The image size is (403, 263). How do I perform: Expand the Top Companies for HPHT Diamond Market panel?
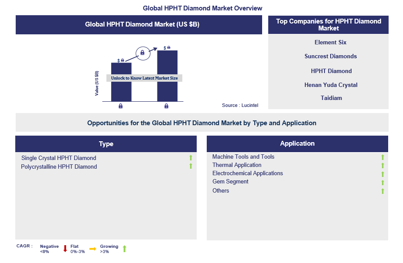point(328,25)
